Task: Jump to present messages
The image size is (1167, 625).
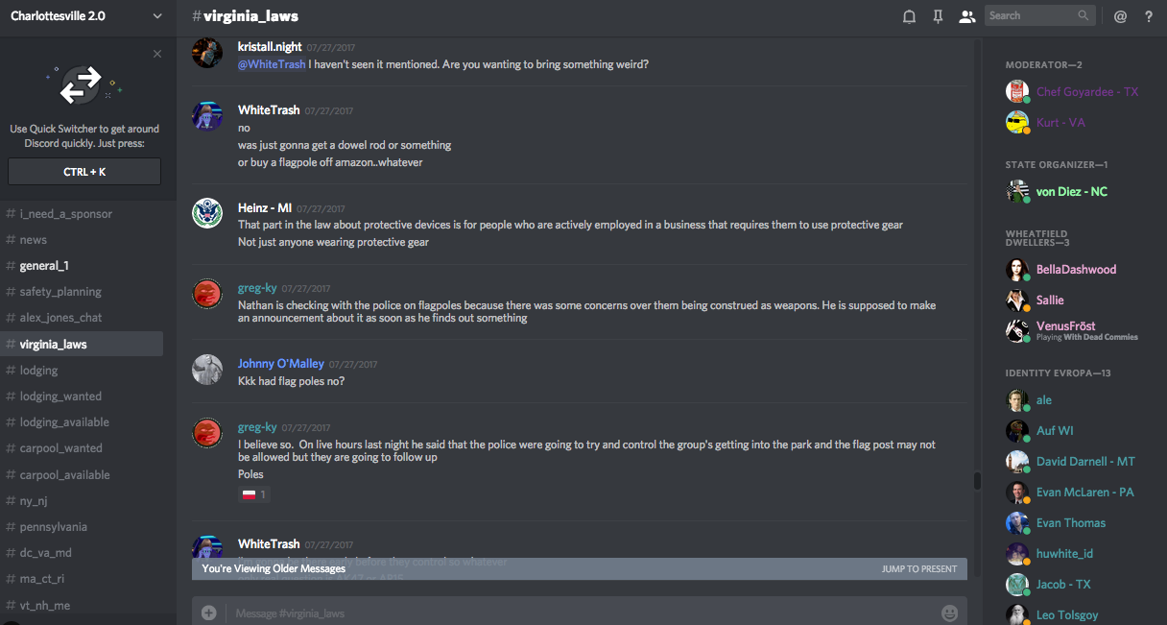Action: tap(918, 568)
